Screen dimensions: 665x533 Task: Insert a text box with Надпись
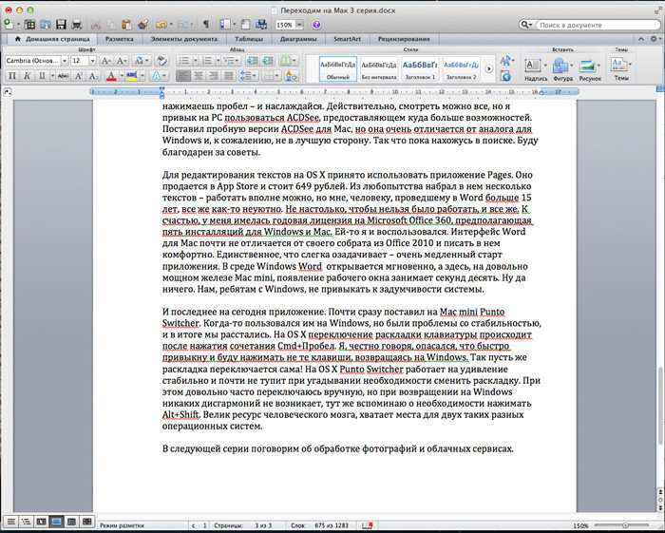(533, 67)
